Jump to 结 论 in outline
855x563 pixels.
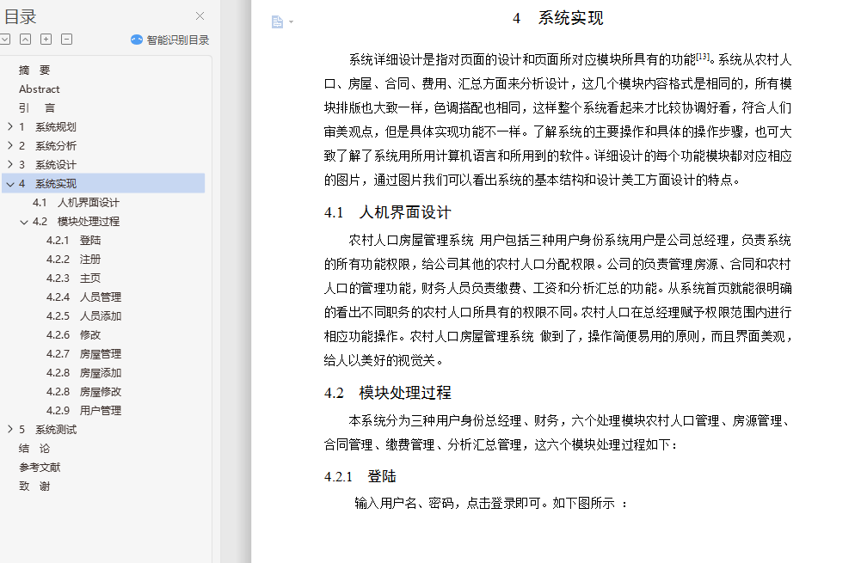coord(34,448)
